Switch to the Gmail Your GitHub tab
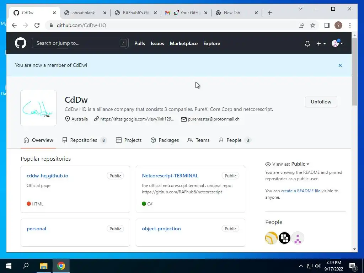The height and width of the screenshot is (273, 364). (187, 13)
